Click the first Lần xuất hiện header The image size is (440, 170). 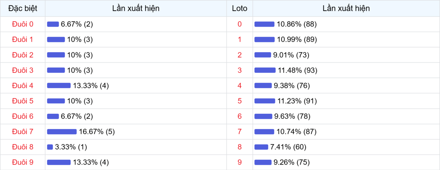point(136,8)
